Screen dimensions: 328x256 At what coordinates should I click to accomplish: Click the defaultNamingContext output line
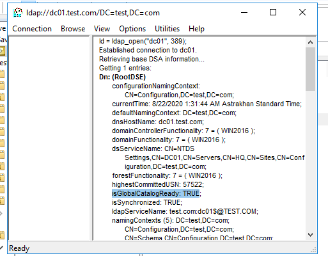(x=174, y=113)
